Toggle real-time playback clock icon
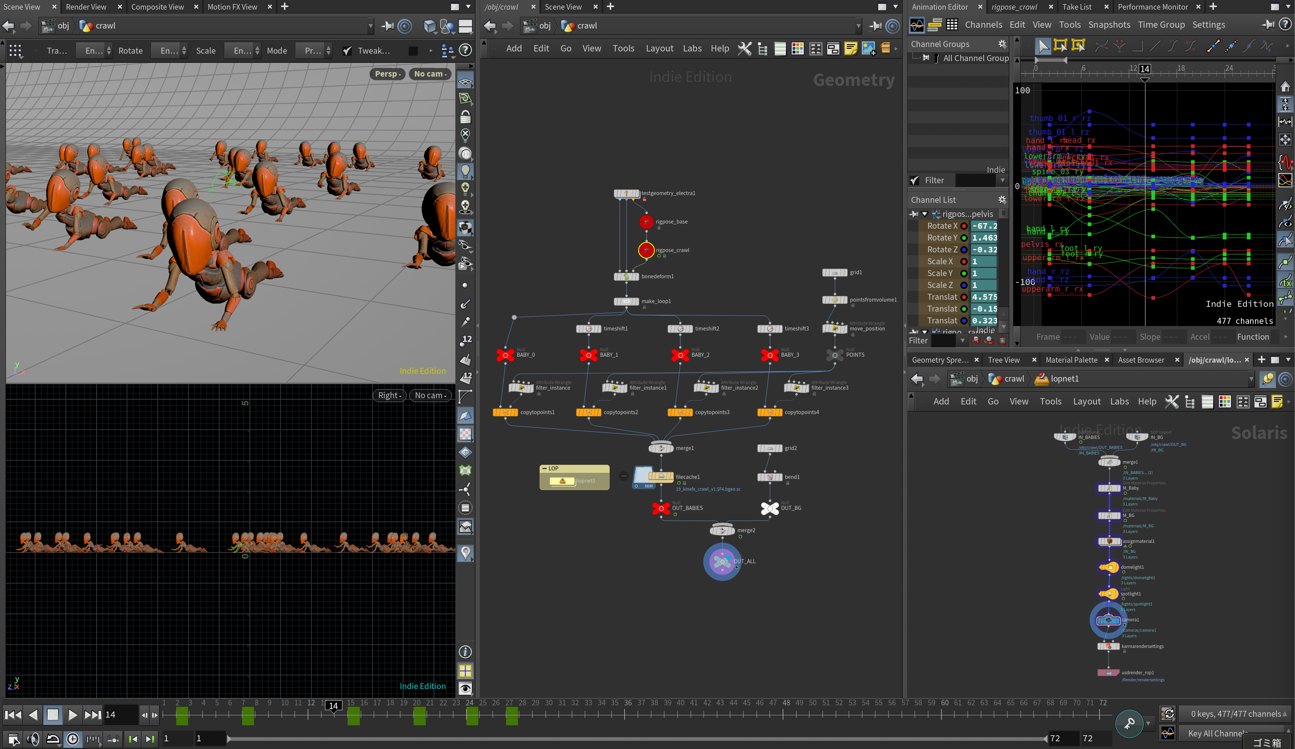Screen dimensions: 1295x749 (73, 739)
